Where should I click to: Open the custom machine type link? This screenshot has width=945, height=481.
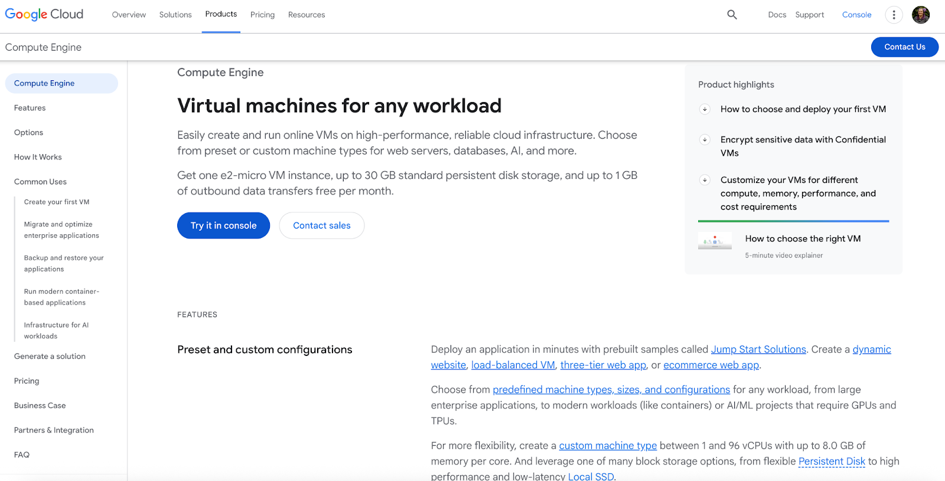(608, 446)
